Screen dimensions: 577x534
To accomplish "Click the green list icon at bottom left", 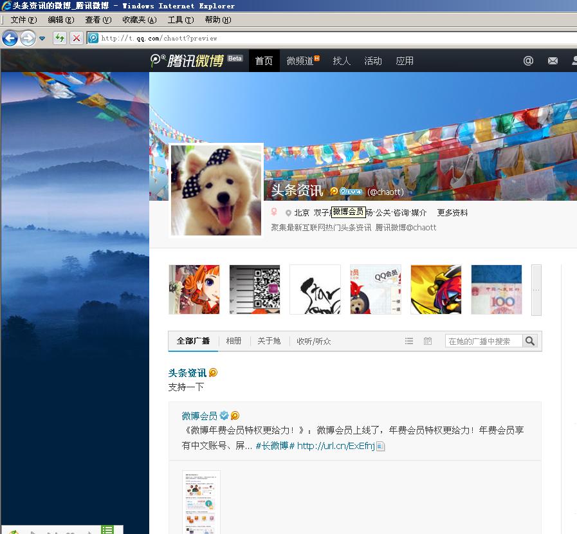I will tap(107, 529).
